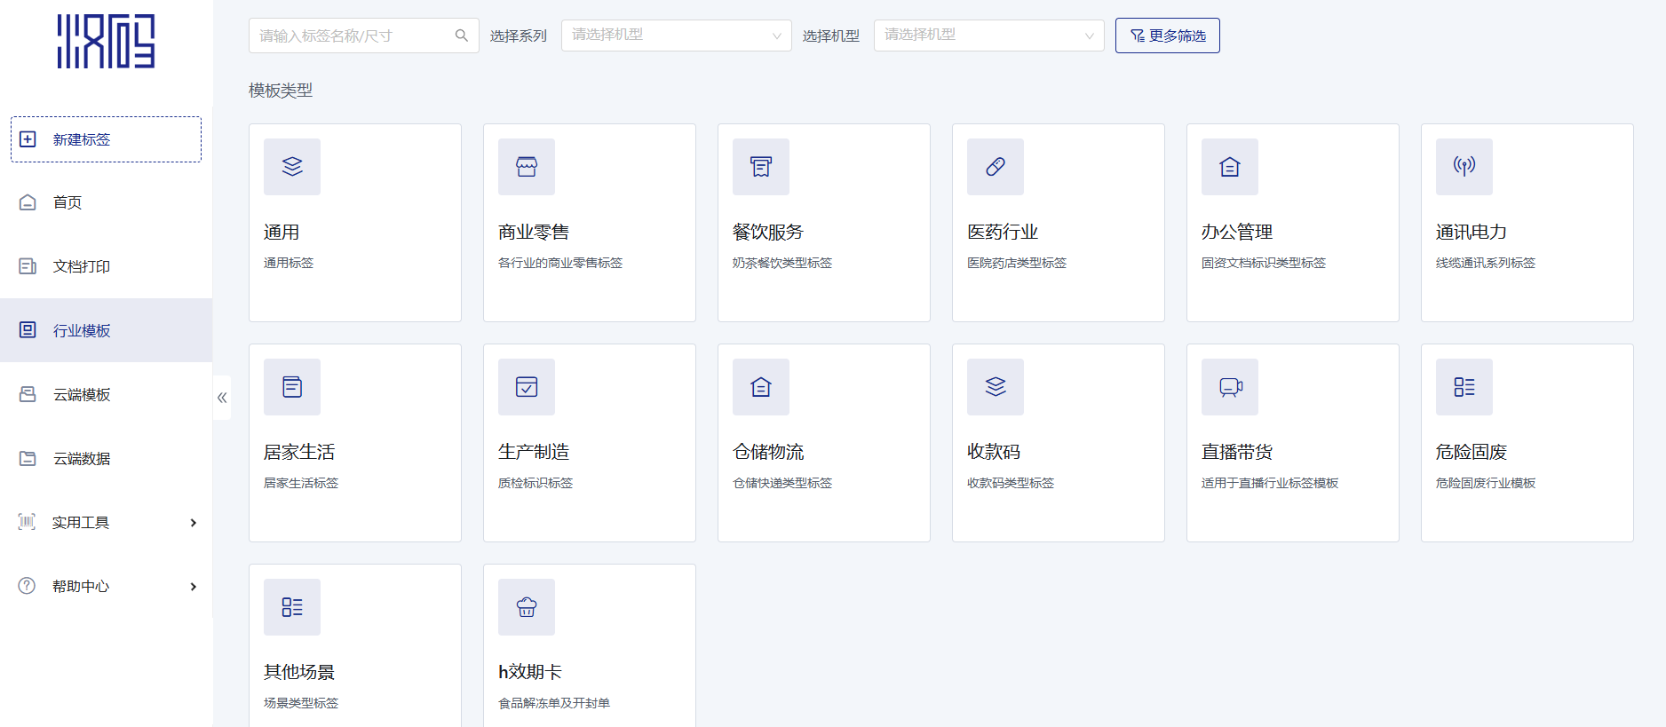Open 首页 in the sidebar menu

(x=106, y=202)
